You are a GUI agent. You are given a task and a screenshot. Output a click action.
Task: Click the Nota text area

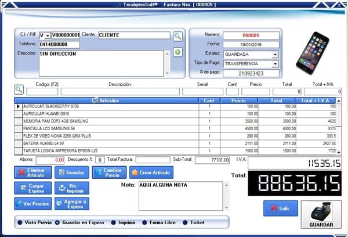[180, 196]
